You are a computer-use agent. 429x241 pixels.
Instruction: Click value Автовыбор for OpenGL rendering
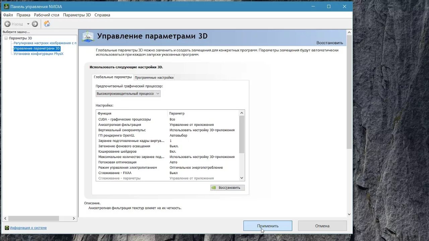178,135
